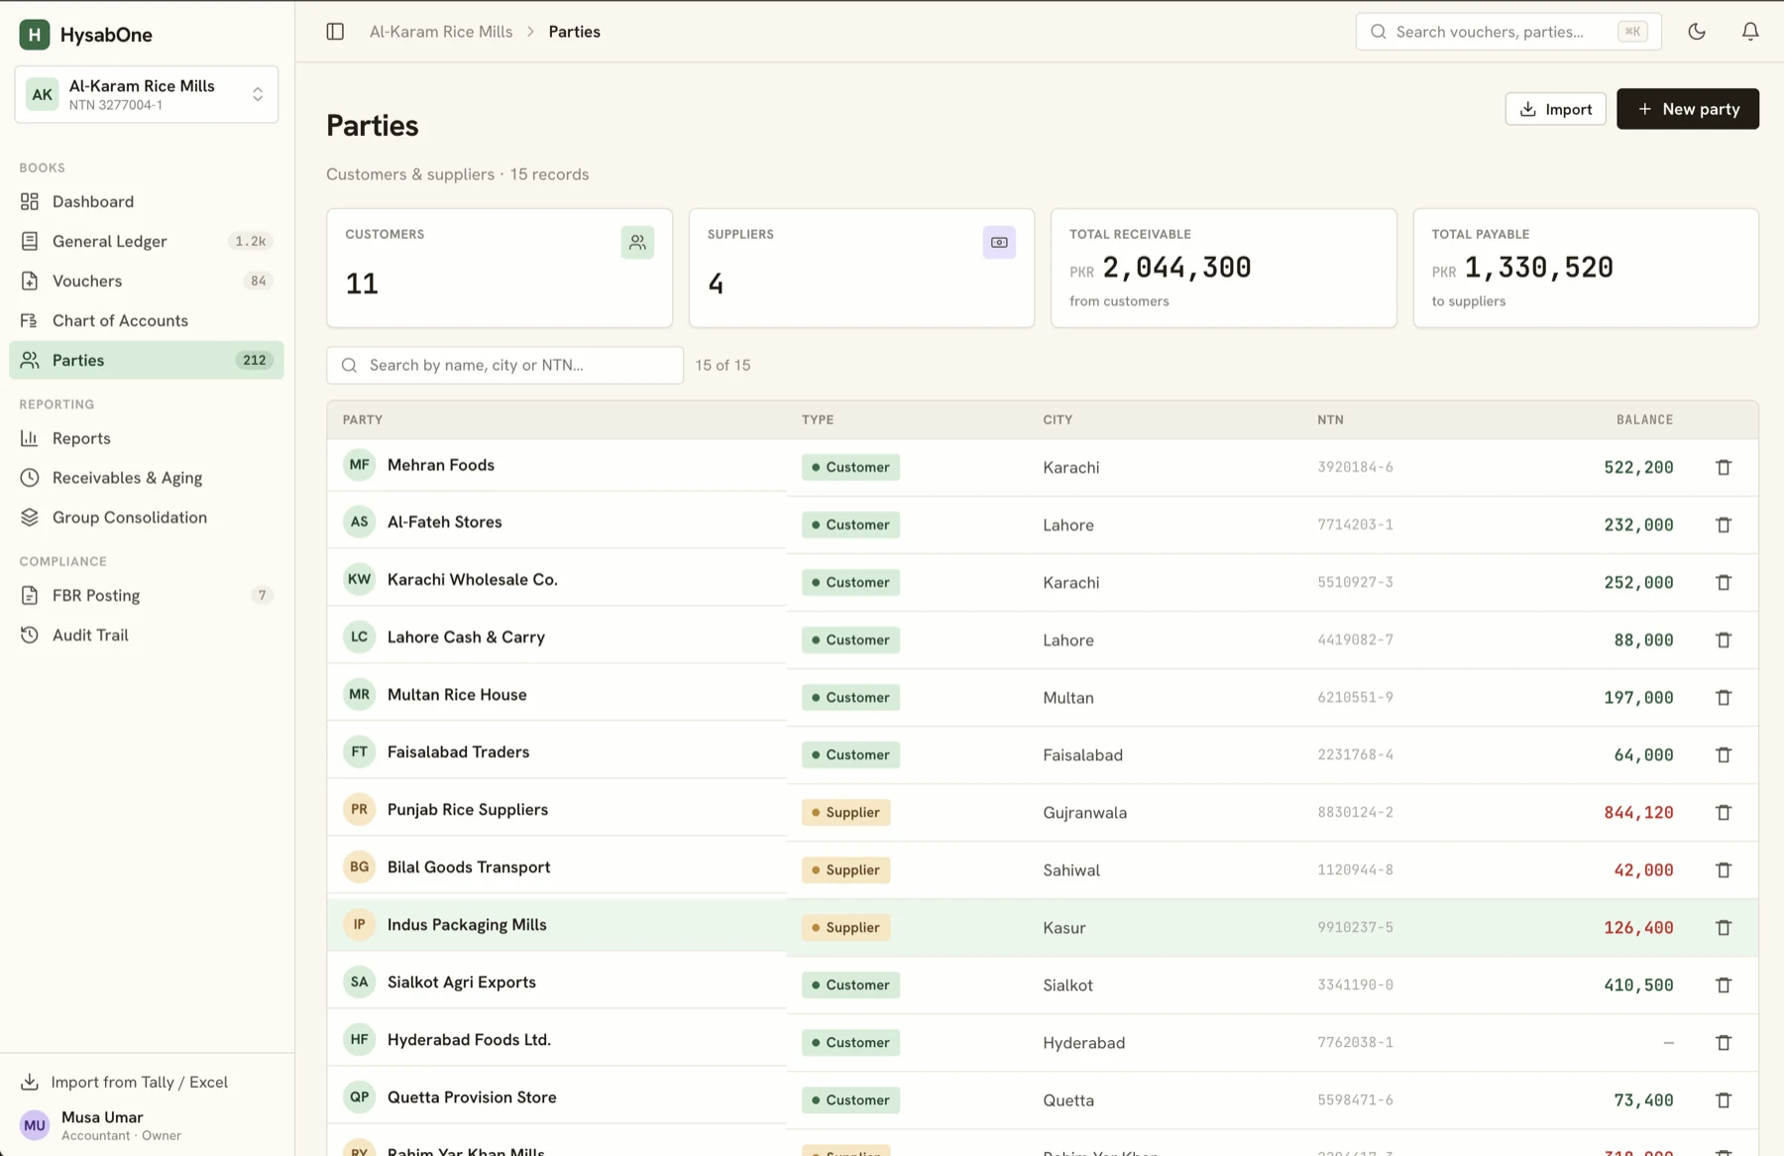Click balance 844,120 for Punjab Rice Suppliers
Image resolution: width=1784 pixels, height=1156 pixels.
[x=1638, y=812]
